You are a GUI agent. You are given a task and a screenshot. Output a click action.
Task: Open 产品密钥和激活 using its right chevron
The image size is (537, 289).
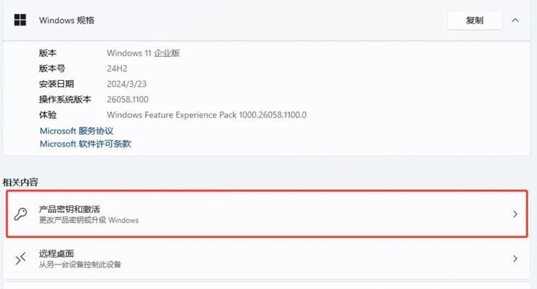click(x=515, y=214)
